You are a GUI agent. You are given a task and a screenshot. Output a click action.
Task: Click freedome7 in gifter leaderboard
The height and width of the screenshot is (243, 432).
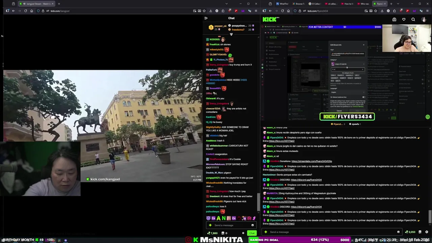(x=238, y=30)
